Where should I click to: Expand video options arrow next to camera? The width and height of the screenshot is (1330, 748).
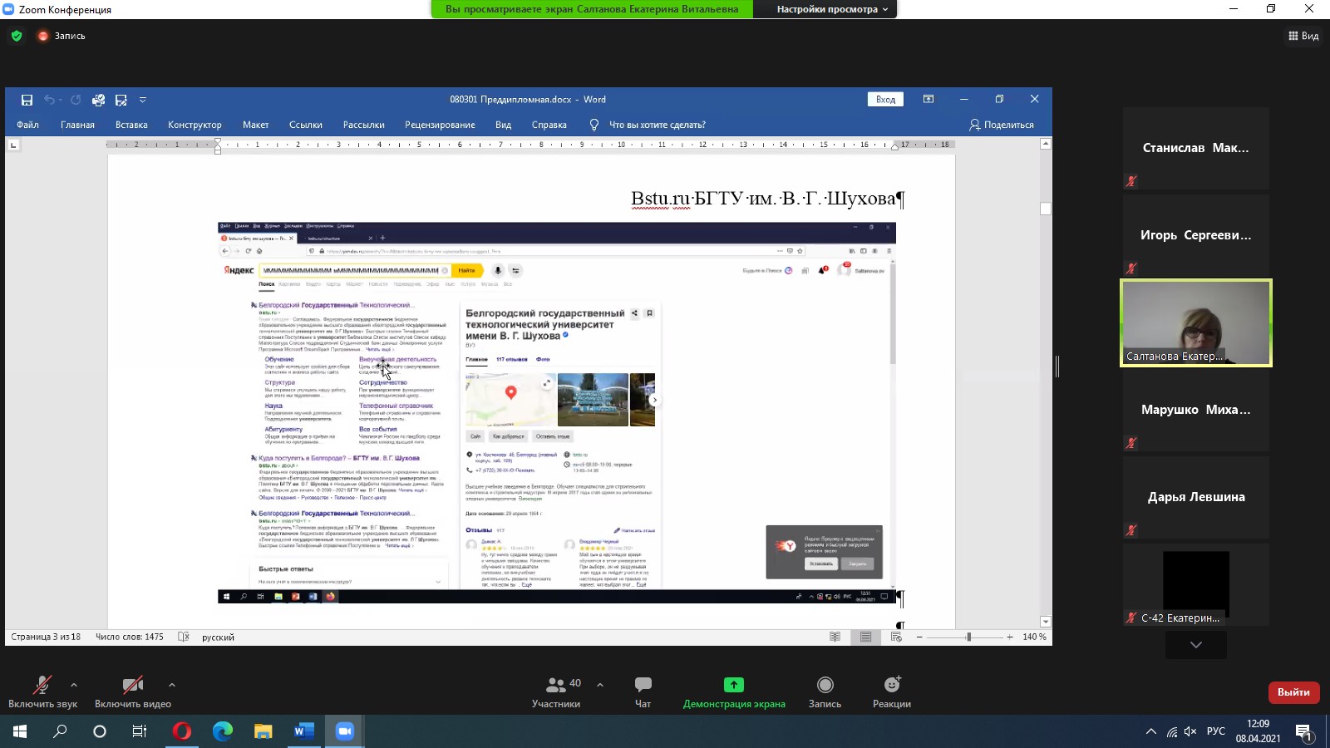pos(172,685)
